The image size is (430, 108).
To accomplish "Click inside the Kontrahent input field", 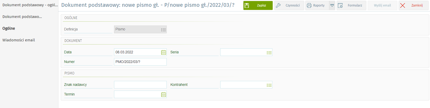I will click(x=243, y=85).
